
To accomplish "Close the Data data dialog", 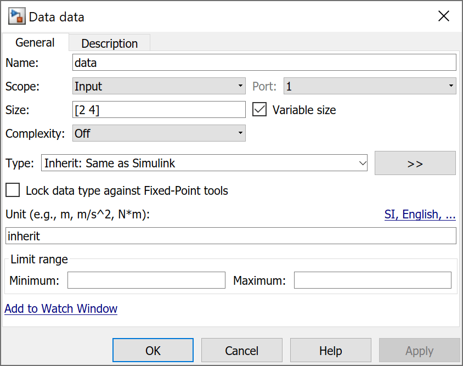I will click(443, 16).
